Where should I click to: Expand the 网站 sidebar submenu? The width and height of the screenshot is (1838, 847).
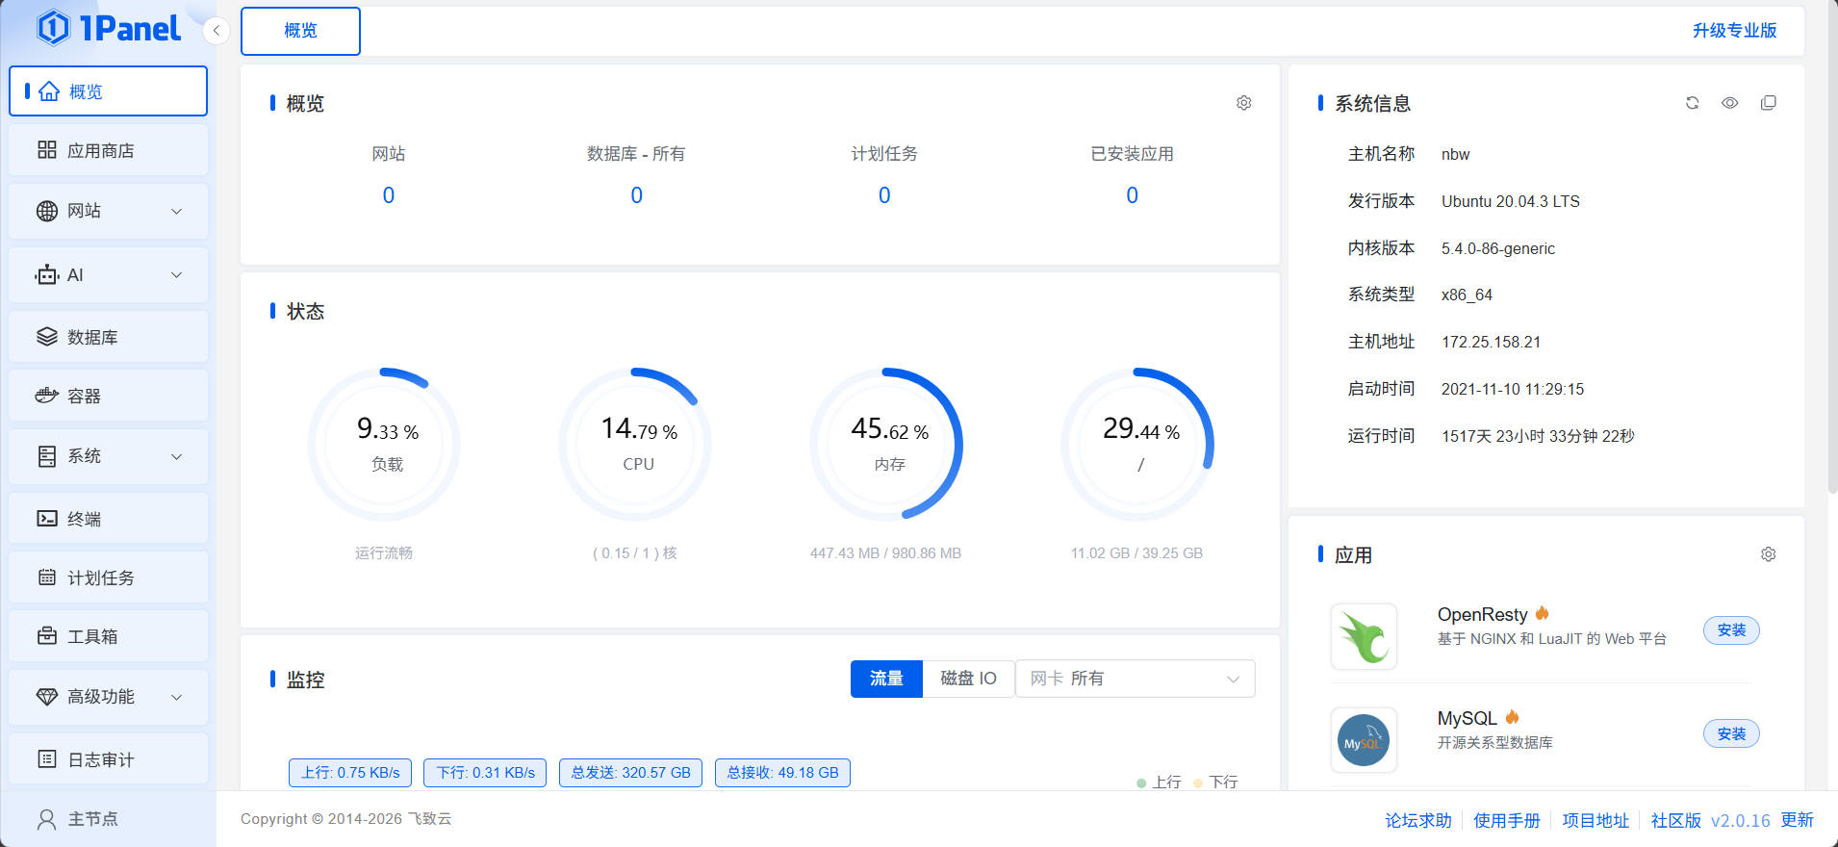(x=108, y=211)
